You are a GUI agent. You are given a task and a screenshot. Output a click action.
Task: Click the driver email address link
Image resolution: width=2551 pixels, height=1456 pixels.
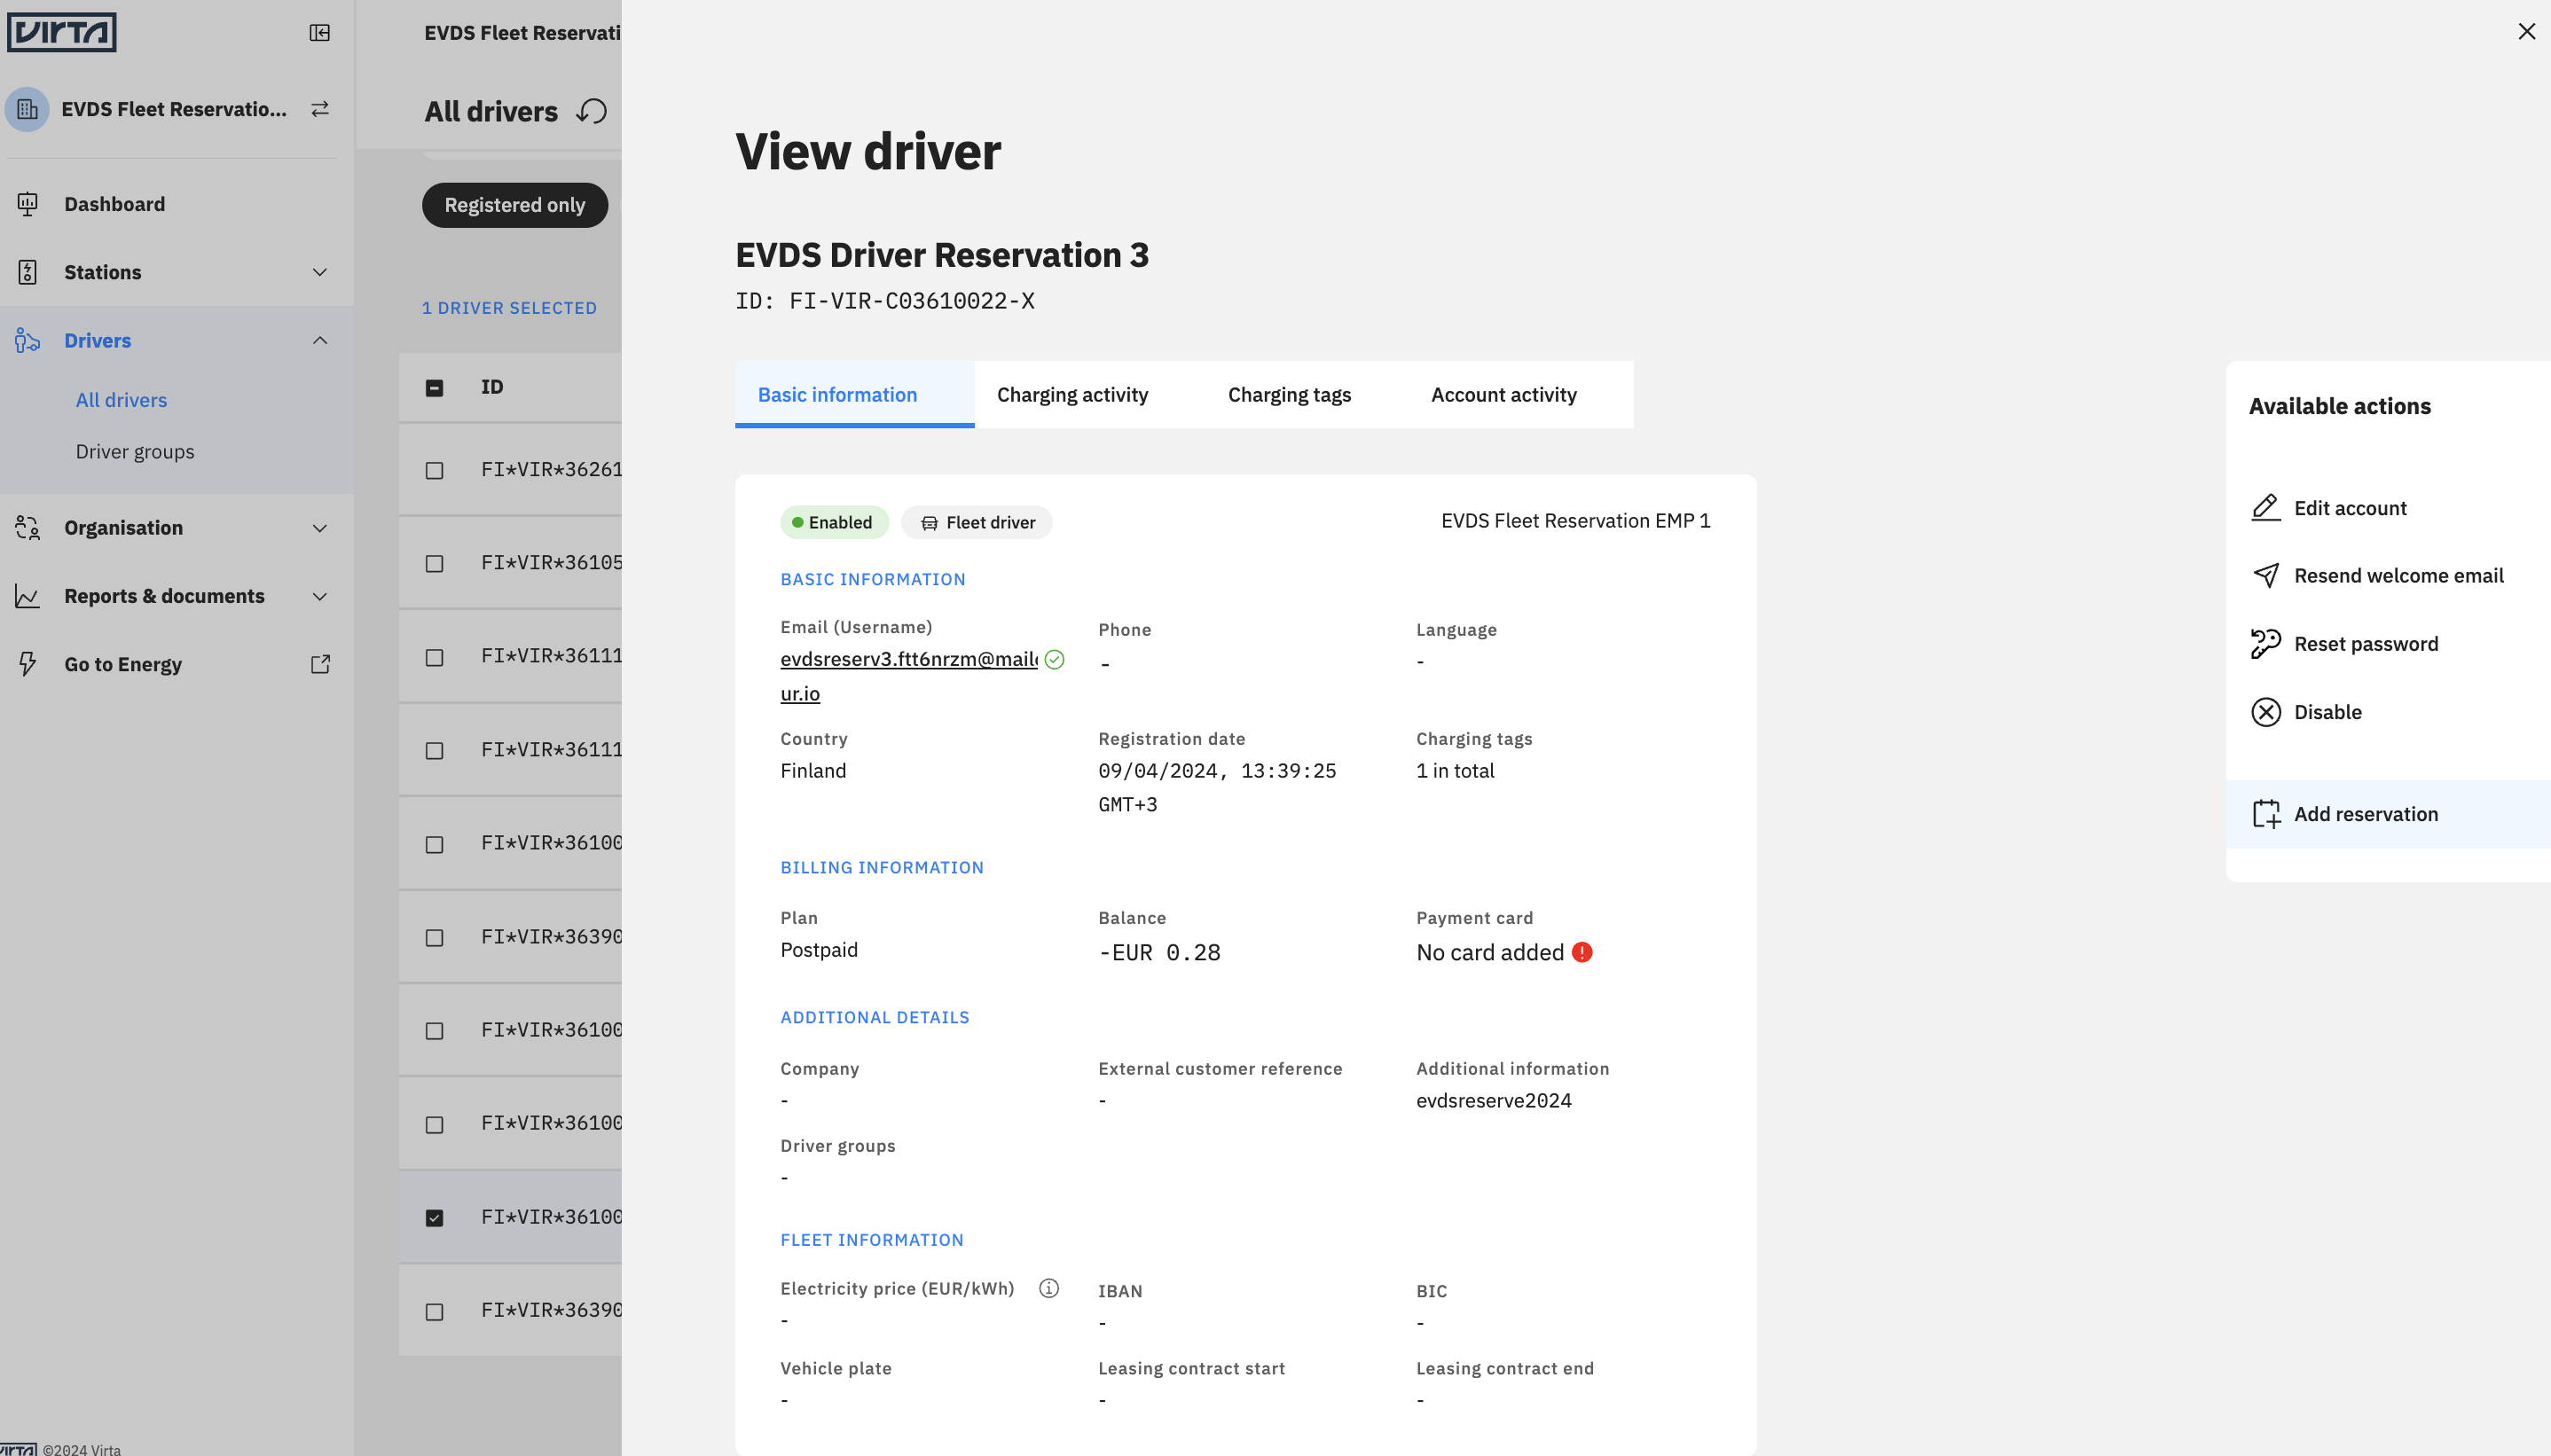tap(909, 676)
